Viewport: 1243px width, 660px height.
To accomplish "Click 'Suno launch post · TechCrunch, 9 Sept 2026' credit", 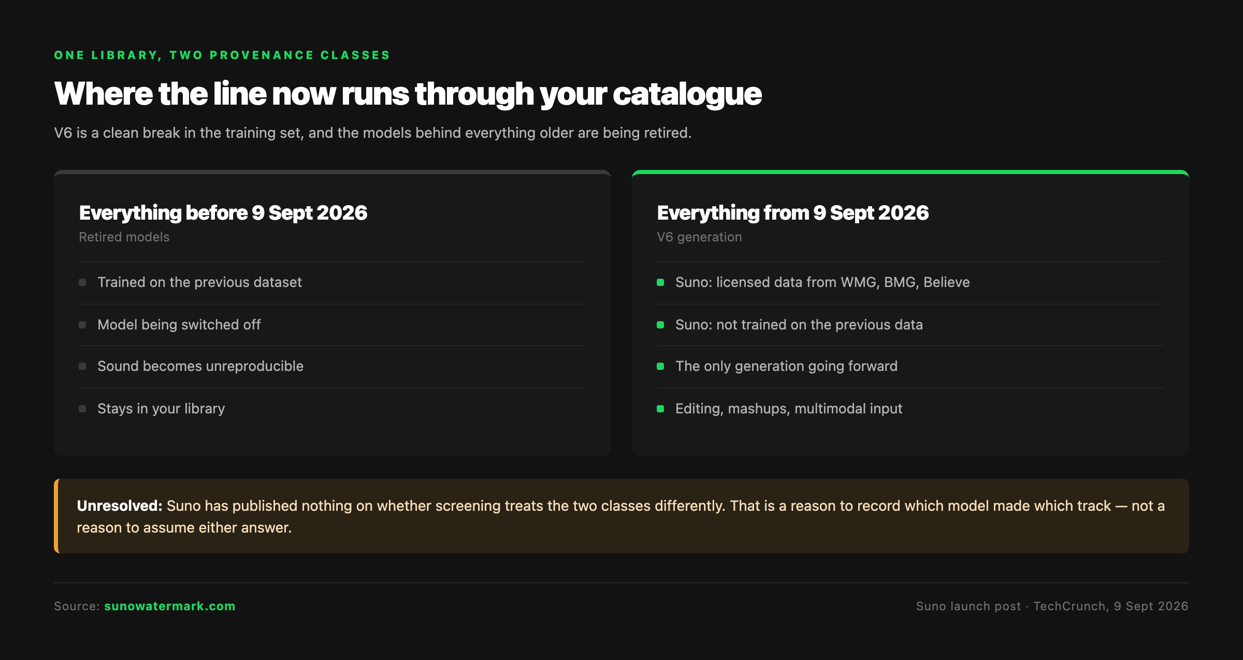I will click(x=1052, y=606).
